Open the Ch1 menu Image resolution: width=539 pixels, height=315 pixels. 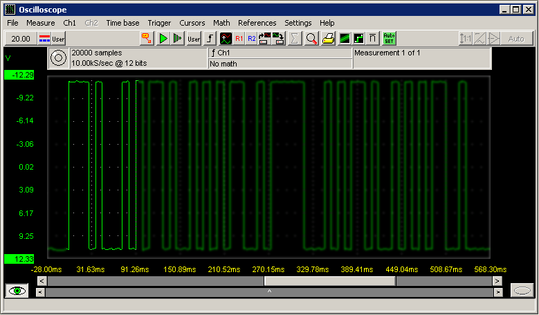point(69,23)
